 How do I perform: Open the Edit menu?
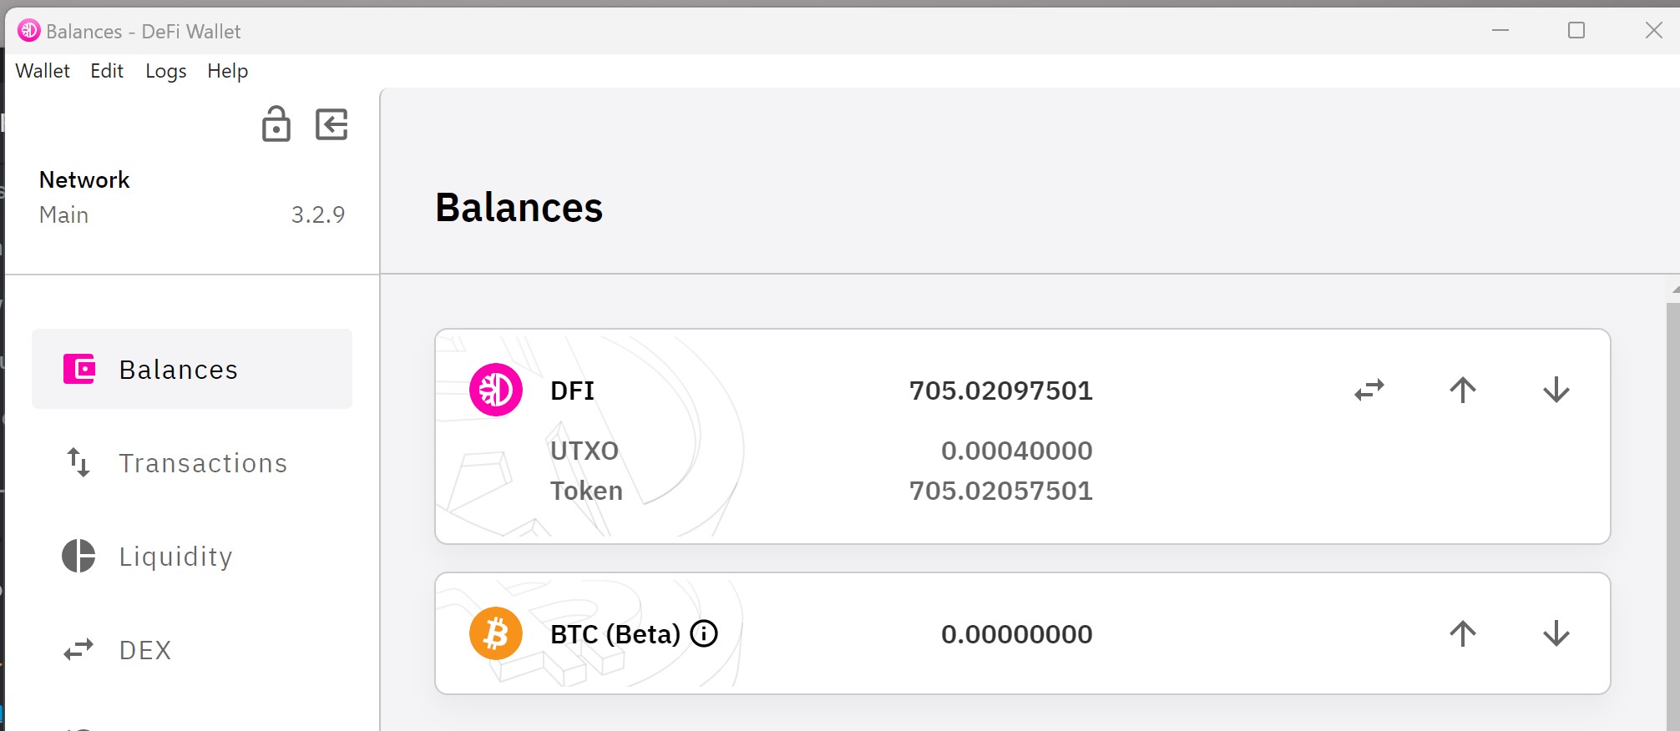pyautogui.click(x=106, y=71)
